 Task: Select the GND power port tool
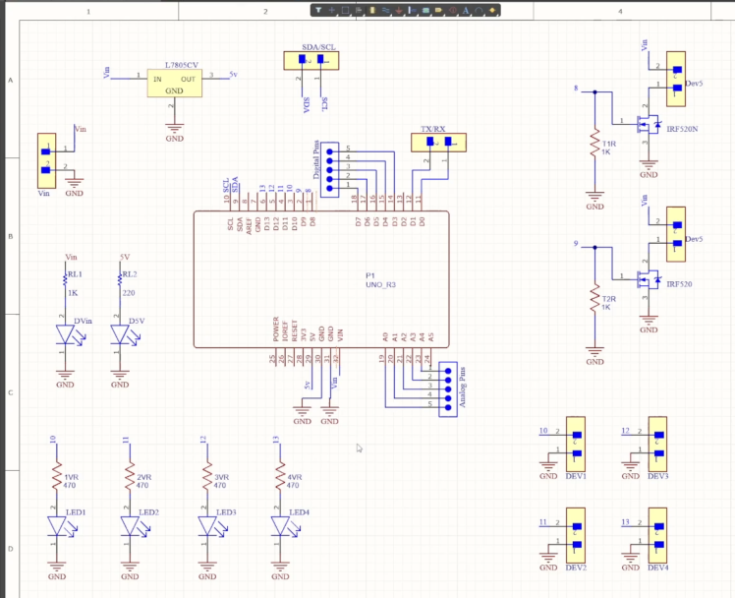[401, 10]
